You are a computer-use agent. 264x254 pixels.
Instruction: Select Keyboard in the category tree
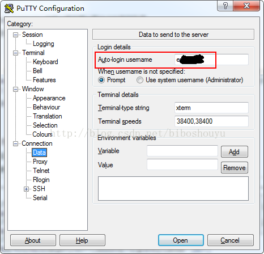[45, 62]
